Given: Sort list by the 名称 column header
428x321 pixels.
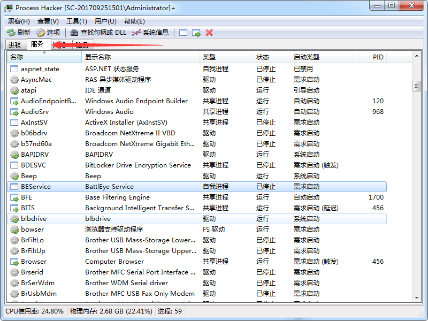Looking at the screenshot, I should [43, 57].
